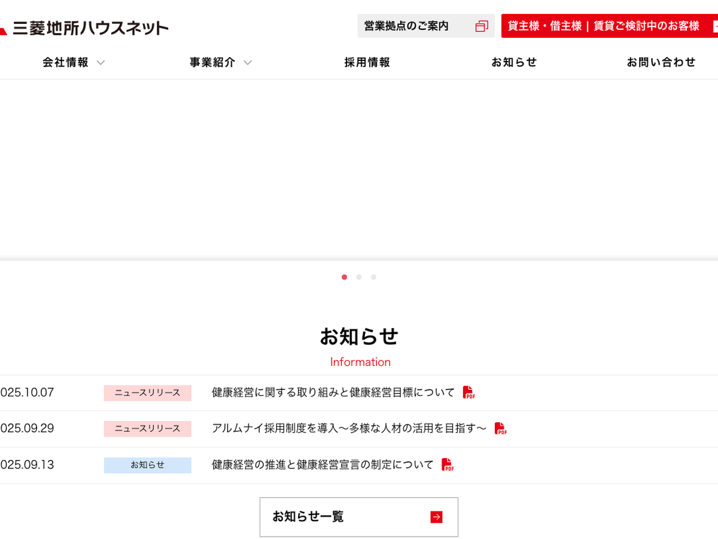Screen dimensions: 718x539
Task: Select the first carousel slide dot
Action: pyautogui.click(x=344, y=277)
